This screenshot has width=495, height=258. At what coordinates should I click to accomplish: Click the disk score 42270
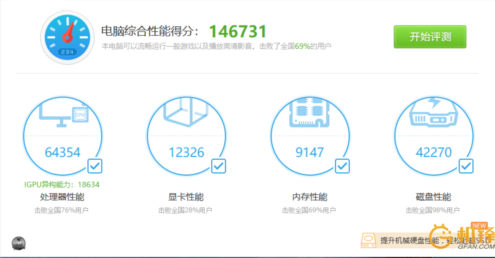pos(433,152)
